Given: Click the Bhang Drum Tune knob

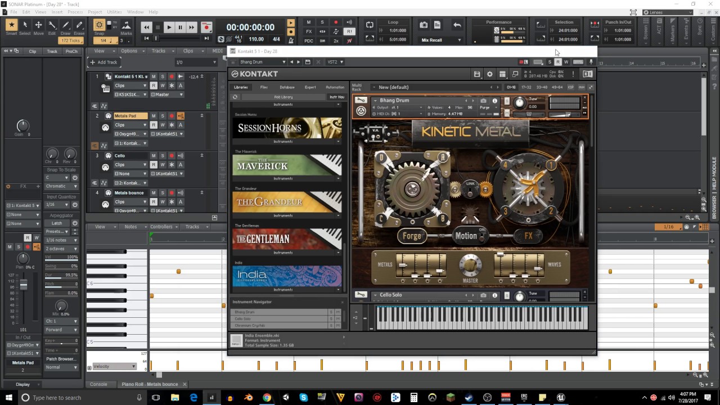Looking at the screenshot, I should pos(519,102).
